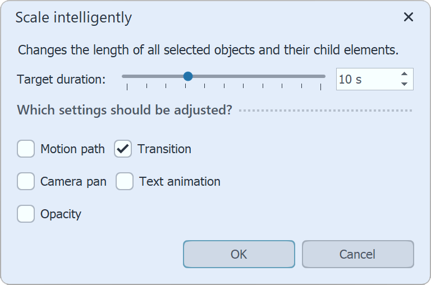This screenshot has width=431, height=285.
Task: Click slider track left of the handle
Action: 152,76
